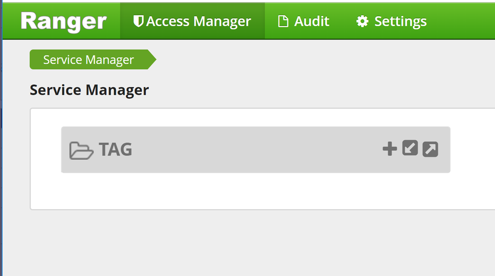
Task: Click the Ranger logo
Action: pos(63,21)
